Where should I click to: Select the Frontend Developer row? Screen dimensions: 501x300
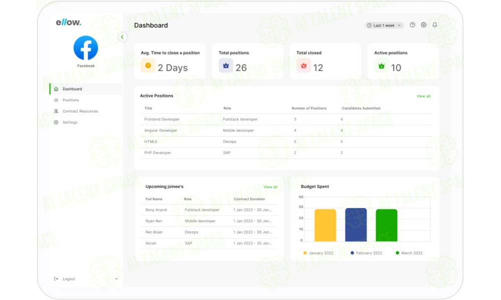[286, 119]
